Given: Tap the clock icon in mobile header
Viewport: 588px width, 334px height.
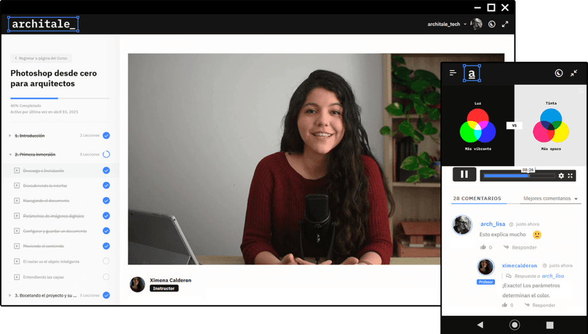Looking at the screenshot, I should tap(559, 73).
